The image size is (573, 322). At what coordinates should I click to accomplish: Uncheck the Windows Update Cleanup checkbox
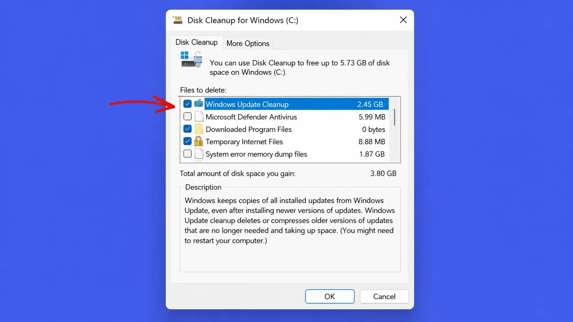[187, 104]
